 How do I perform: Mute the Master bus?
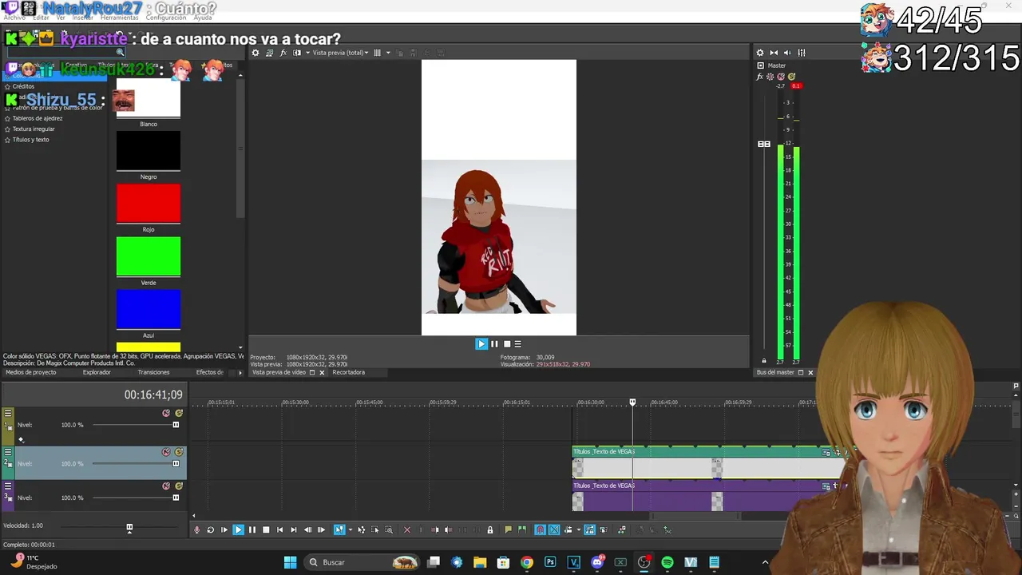coord(781,77)
